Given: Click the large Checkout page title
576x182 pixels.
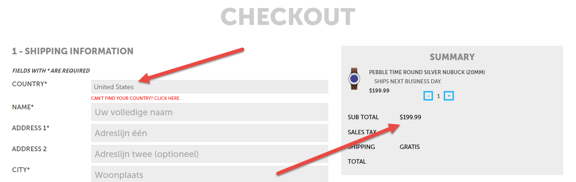Looking at the screenshot, I should pyautogui.click(x=288, y=17).
